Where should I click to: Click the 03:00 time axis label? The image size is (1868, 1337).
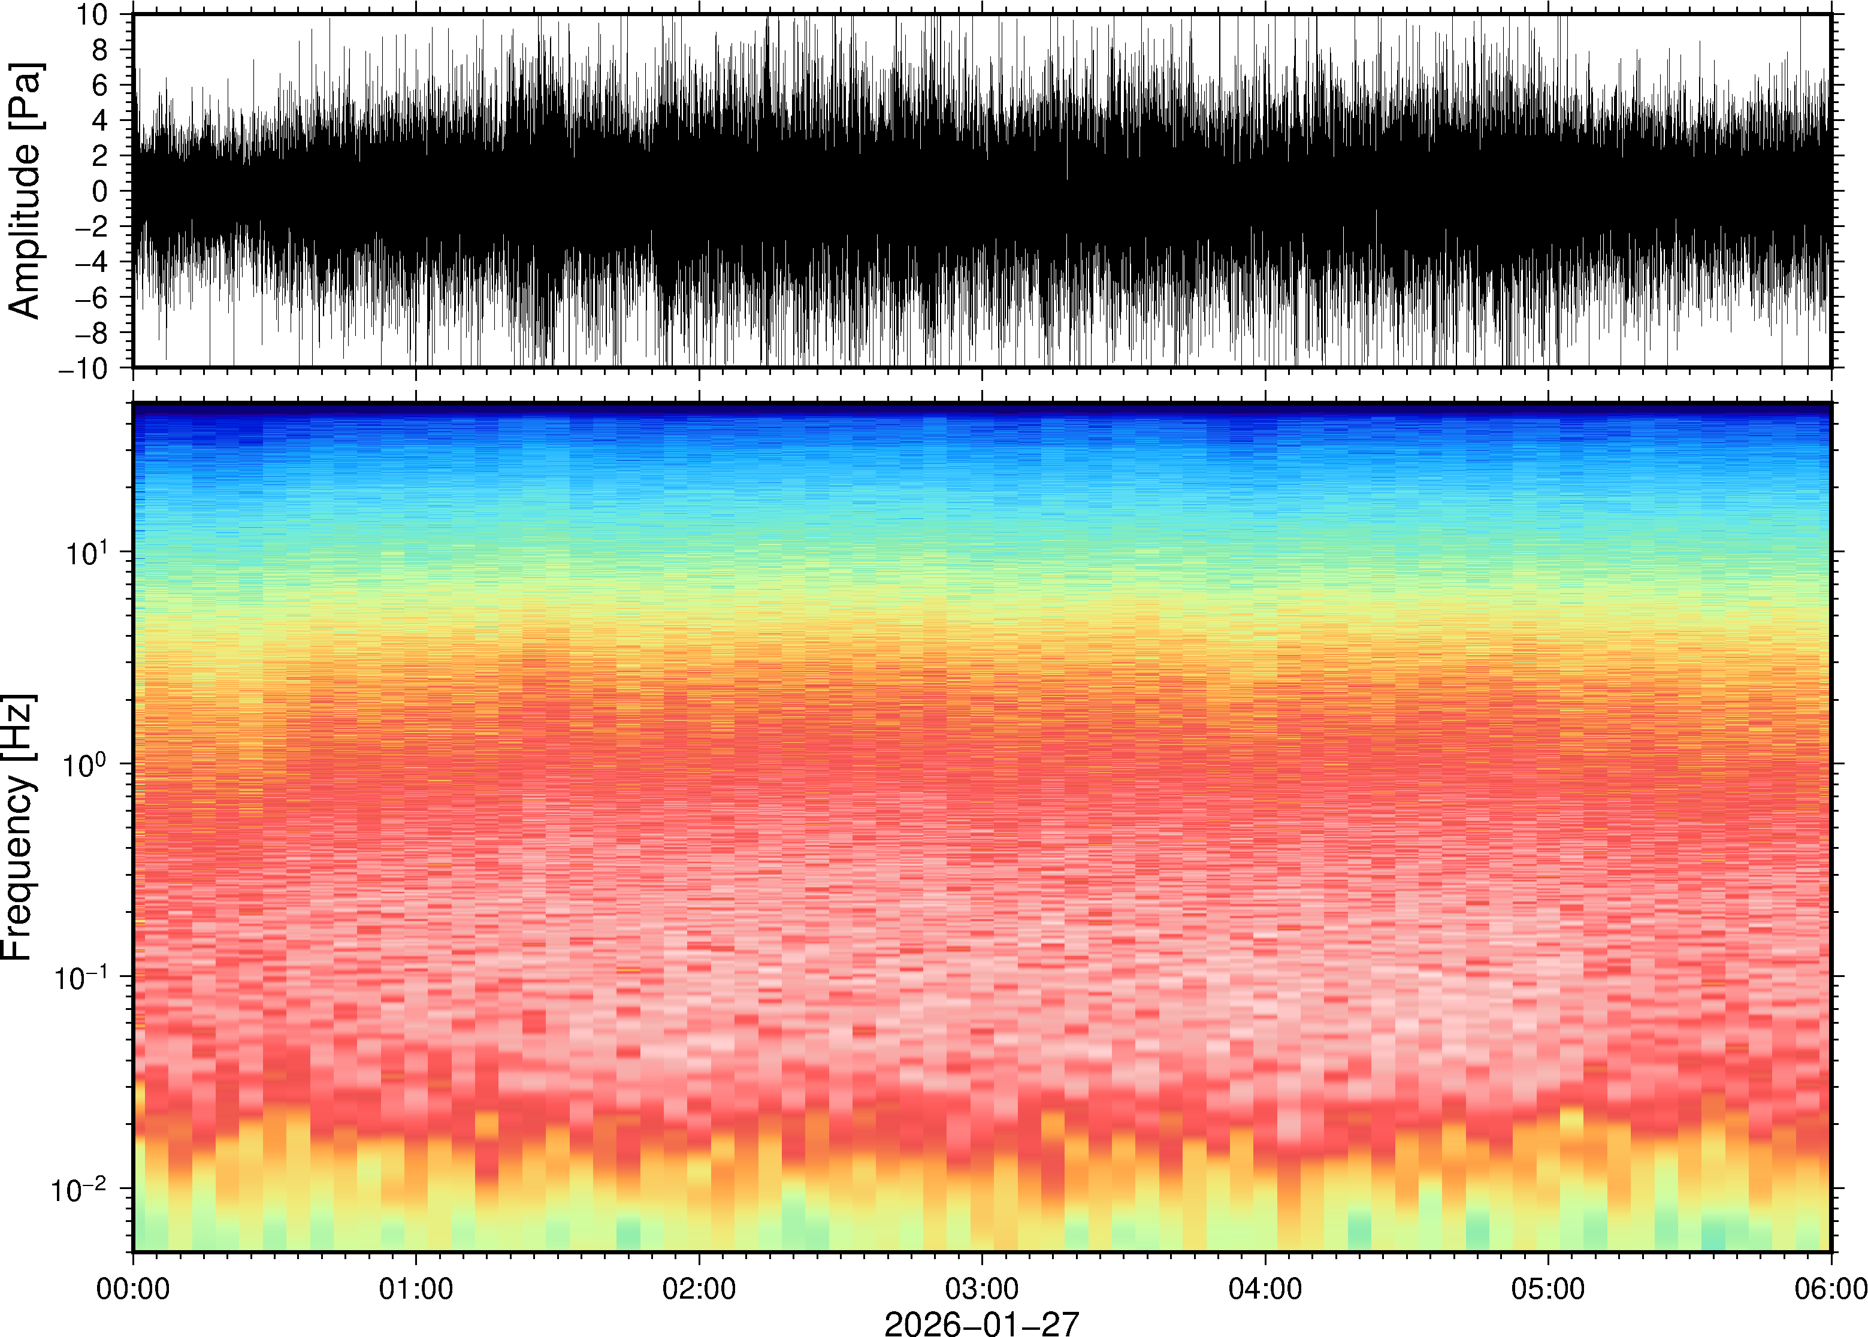[981, 1288]
